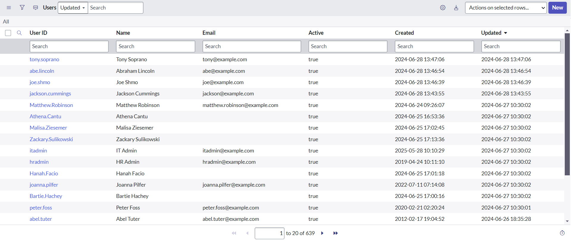Viewport: 571px width, 241px height.
Task: Click the filter funnel icon
Action: (x=22, y=8)
